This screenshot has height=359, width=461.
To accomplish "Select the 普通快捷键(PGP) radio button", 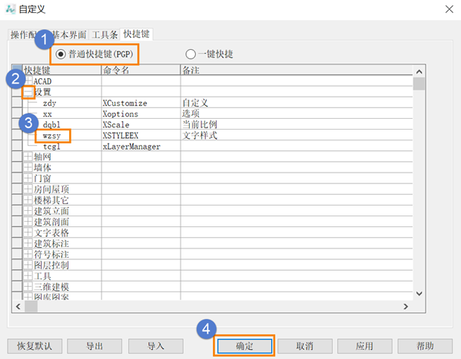I will 61,54.
